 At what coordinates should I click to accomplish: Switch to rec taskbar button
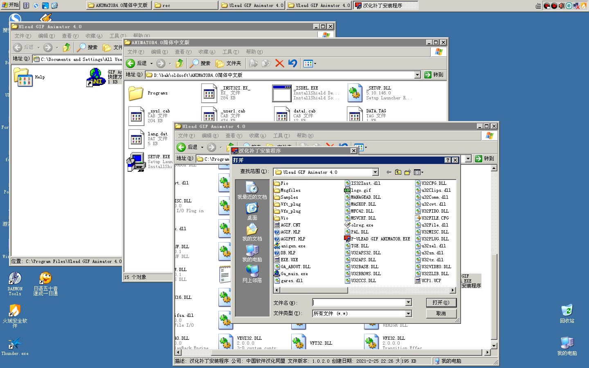tap(185, 5)
